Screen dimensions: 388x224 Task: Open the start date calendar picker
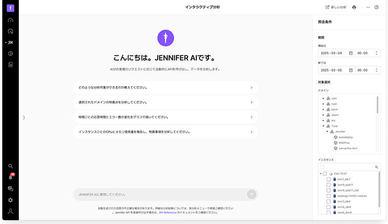(x=351, y=53)
